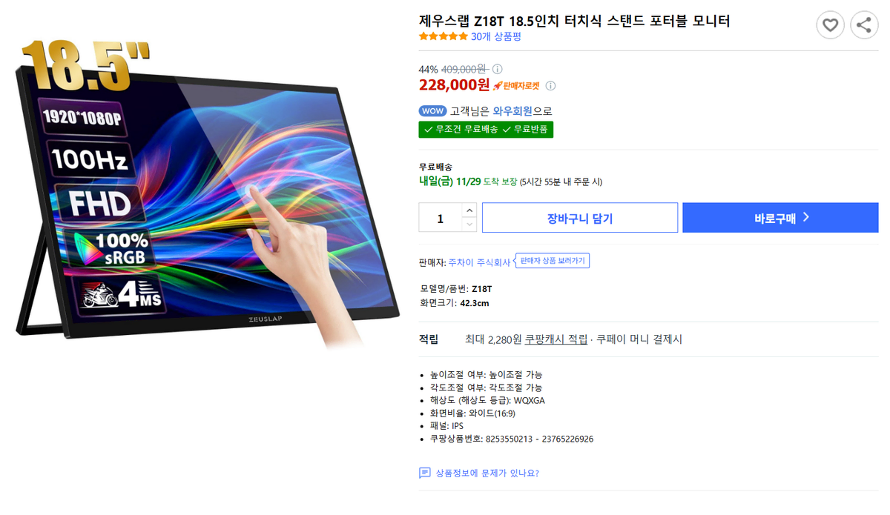Decrease quantity with the down arrow
This screenshot has height=515, width=890.
click(469, 225)
